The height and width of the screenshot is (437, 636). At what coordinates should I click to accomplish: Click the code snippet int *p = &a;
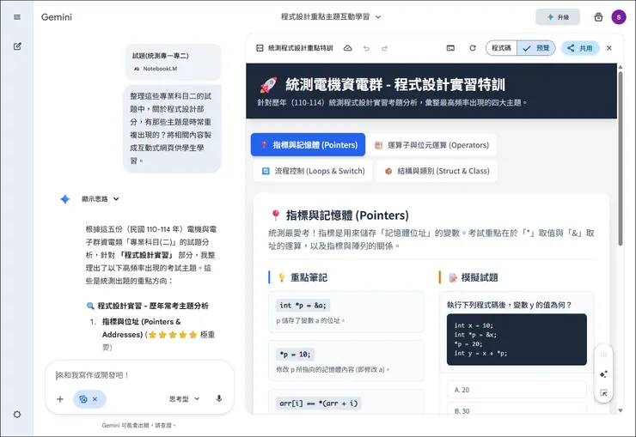[x=303, y=306]
